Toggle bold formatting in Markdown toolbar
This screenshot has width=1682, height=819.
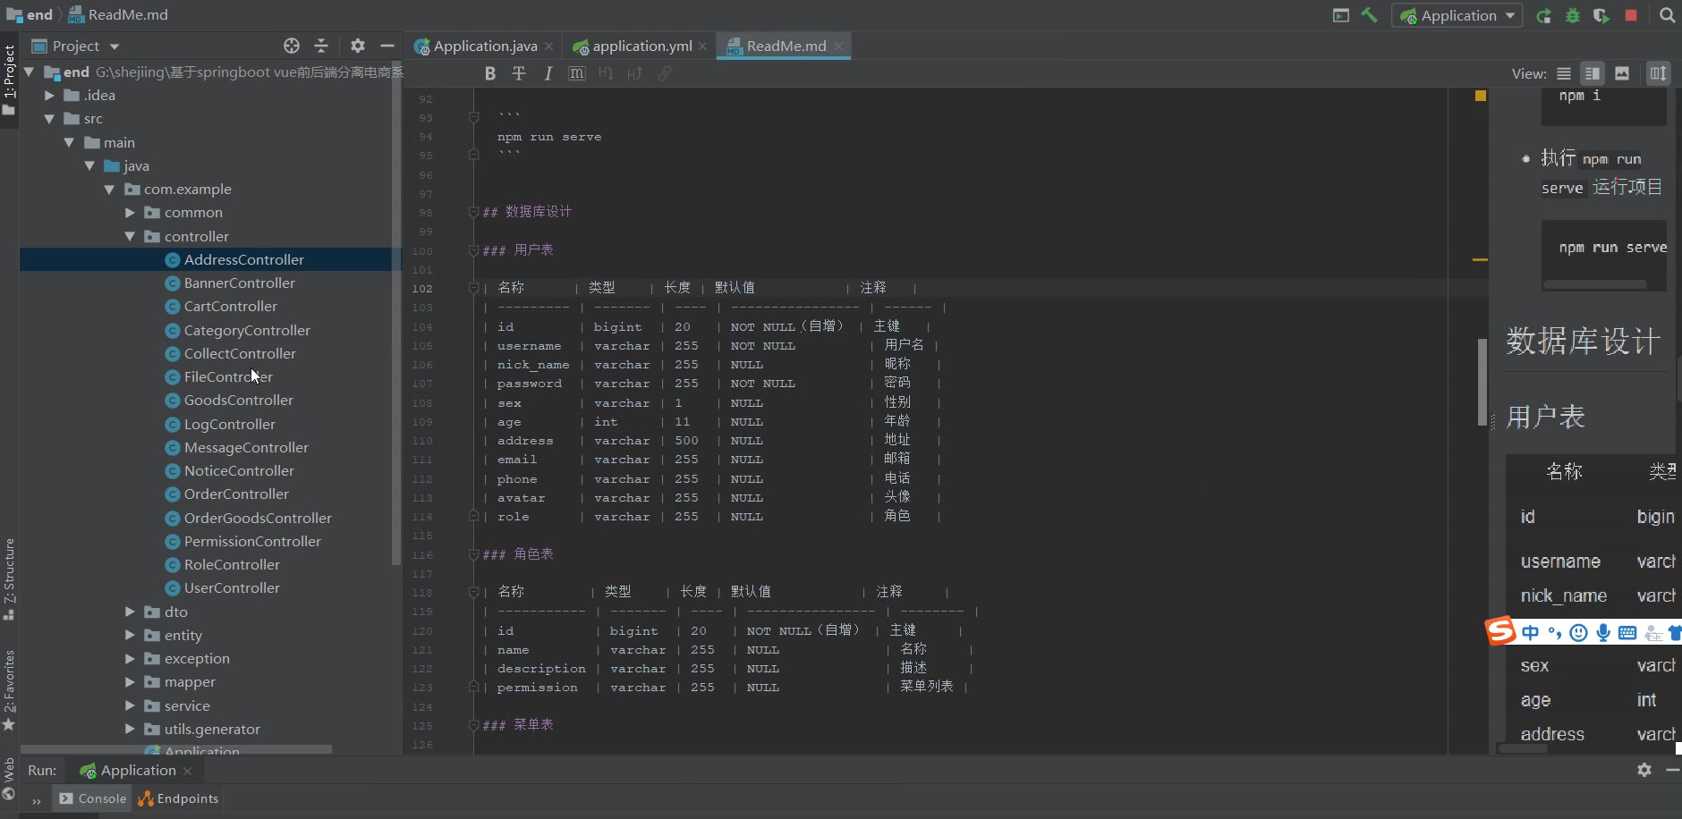click(489, 73)
